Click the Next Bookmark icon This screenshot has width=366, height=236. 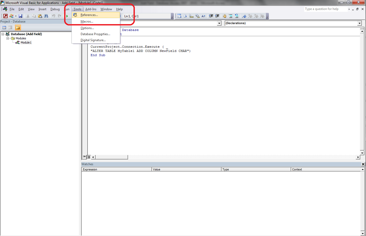point(250,16)
